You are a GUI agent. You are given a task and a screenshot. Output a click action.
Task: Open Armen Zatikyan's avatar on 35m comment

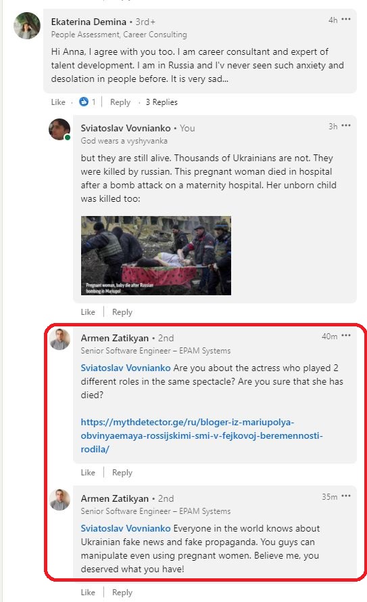click(59, 500)
